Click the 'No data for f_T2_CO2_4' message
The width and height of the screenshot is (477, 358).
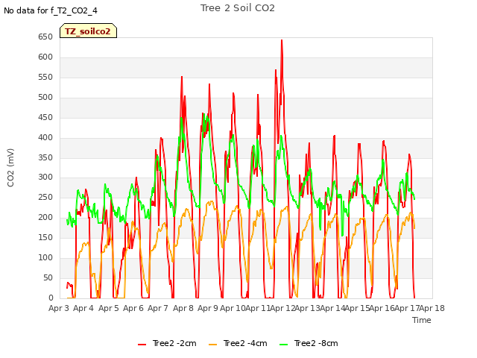click(51, 10)
